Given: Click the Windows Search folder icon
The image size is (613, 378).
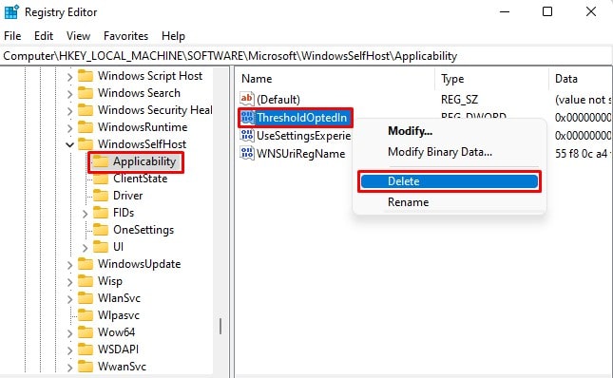Looking at the screenshot, I should (x=86, y=93).
